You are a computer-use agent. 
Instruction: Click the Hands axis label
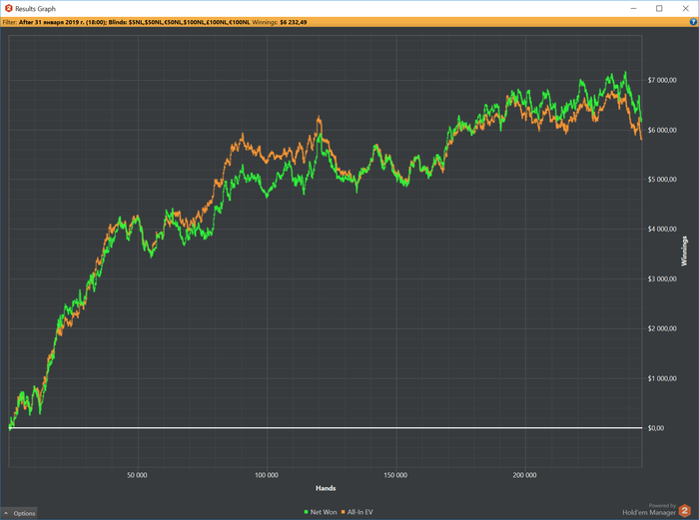coord(326,488)
